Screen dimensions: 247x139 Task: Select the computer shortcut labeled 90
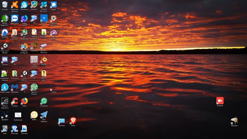point(15,60)
